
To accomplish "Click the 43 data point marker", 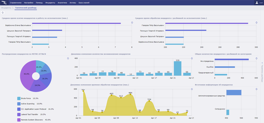I will [x=178, y=114].
